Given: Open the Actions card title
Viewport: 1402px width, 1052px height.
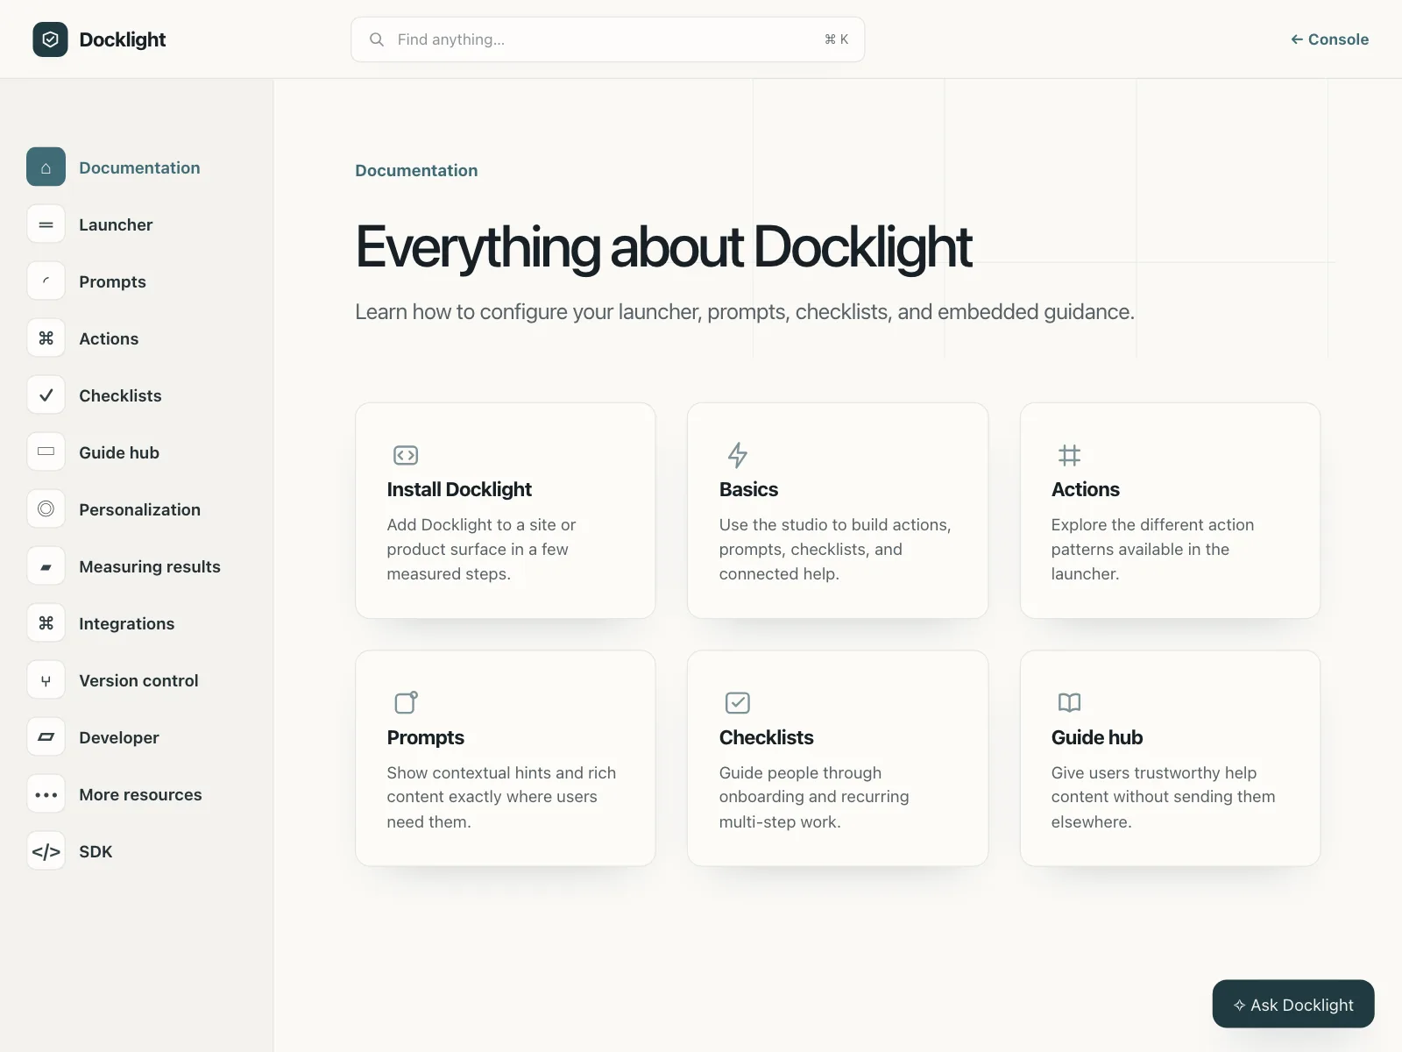Looking at the screenshot, I should click(x=1085, y=489).
